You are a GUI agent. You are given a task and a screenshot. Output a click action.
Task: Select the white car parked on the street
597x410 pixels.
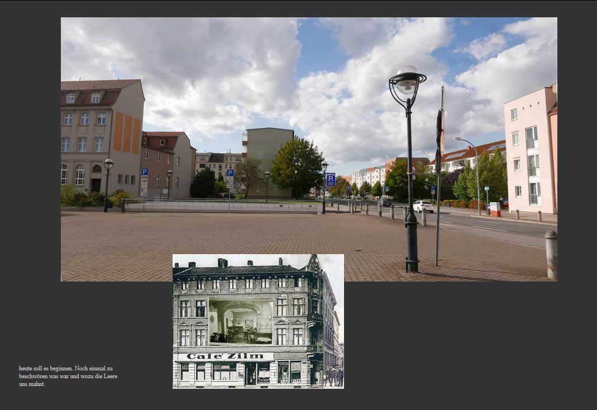point(423,206)
